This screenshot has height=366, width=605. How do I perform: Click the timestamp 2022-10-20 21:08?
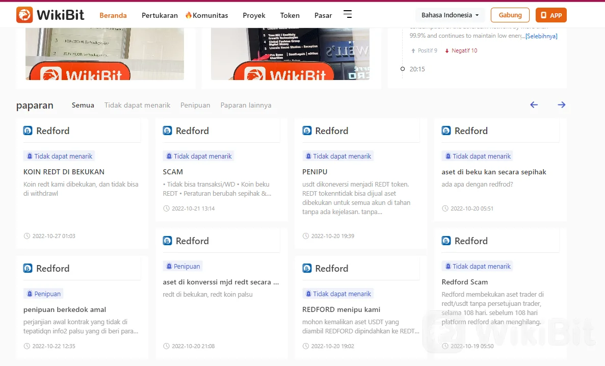[193, 346]
